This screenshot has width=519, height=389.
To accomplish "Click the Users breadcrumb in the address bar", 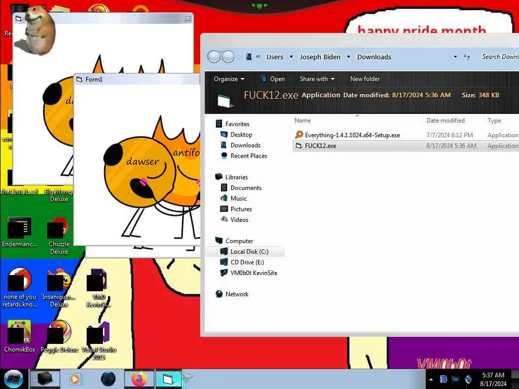I will (x=275, y=57).
